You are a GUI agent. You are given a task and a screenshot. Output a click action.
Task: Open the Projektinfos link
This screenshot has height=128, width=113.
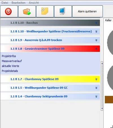pos(9,56)
